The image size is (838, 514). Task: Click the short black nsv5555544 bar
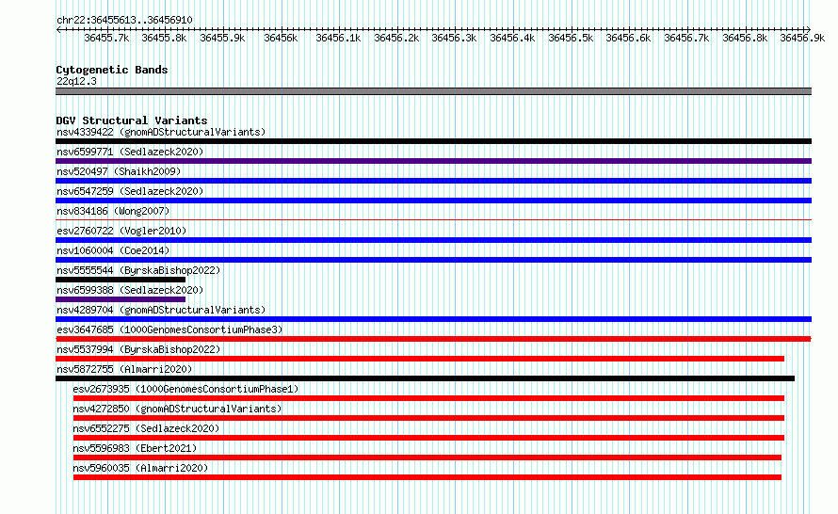pyautogui.click(x=121, y=280)
